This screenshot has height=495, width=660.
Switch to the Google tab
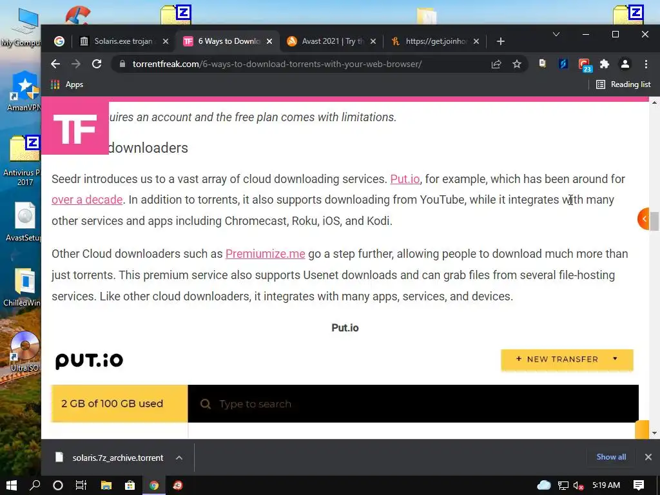point(59,41)
